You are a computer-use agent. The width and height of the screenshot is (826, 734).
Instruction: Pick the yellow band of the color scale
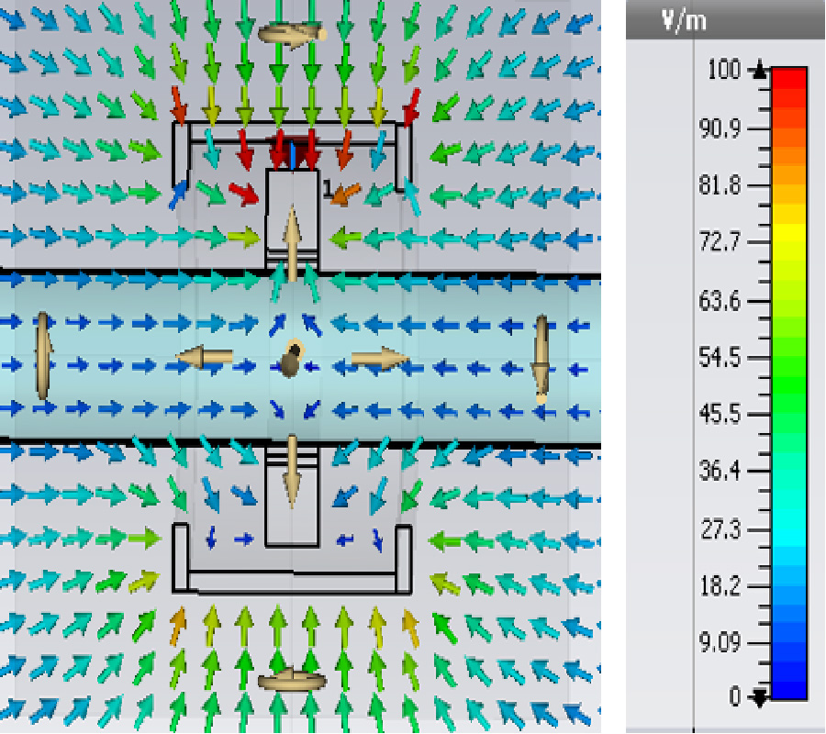click(x=789, y=239)
